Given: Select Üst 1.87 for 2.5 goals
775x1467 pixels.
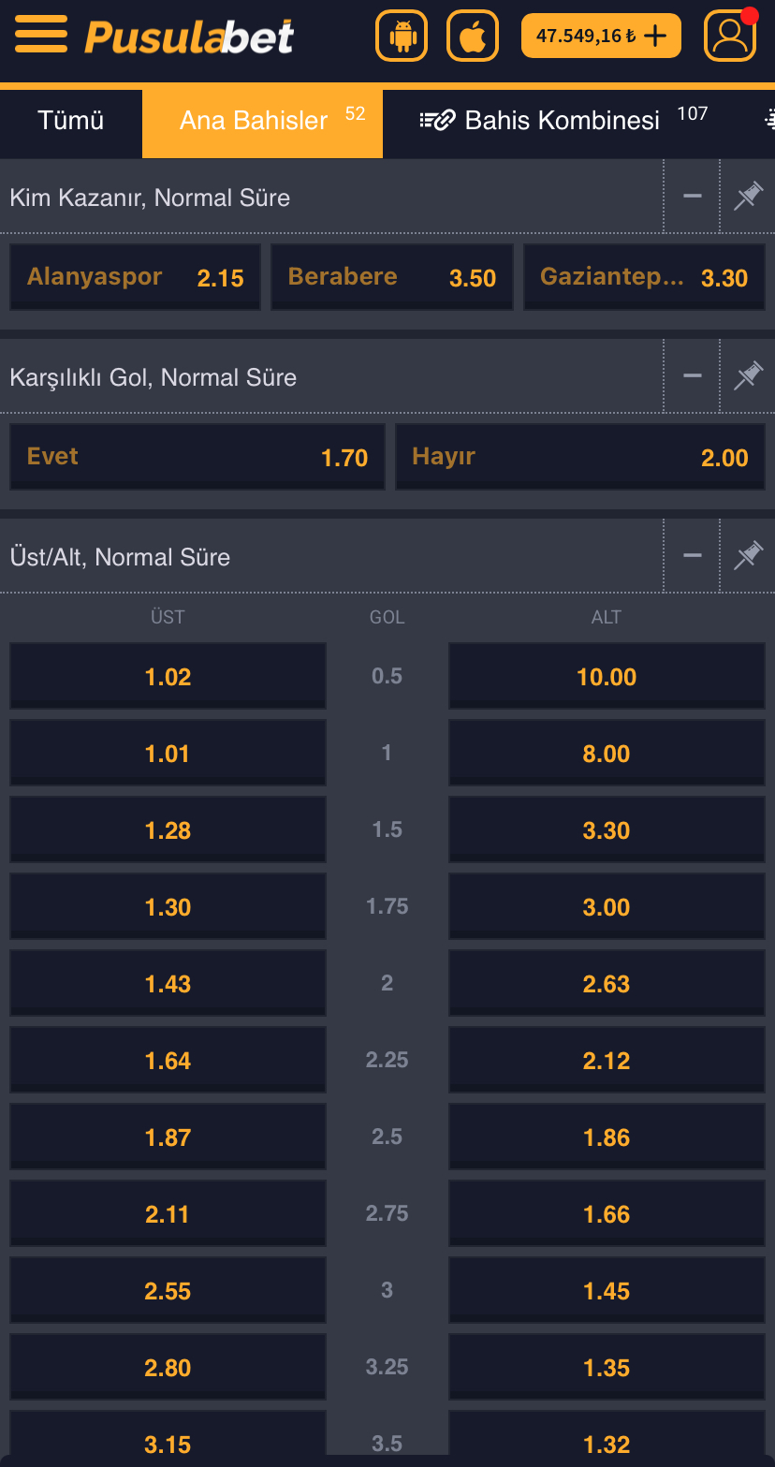Looking at the screenshot, I should [168, 1136].
